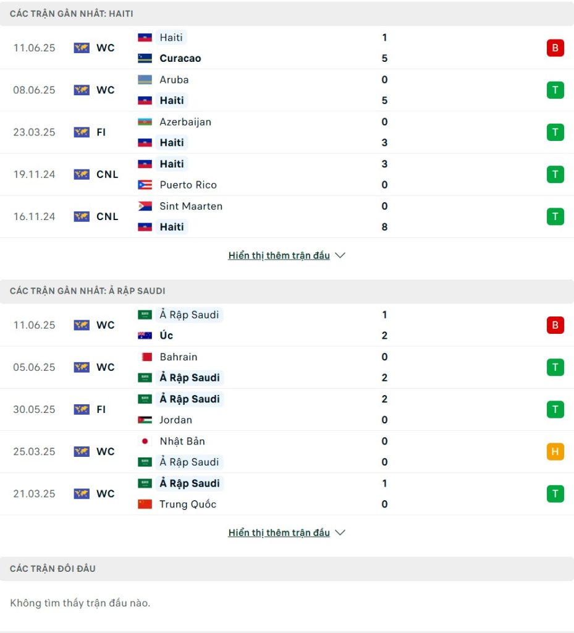Click orange H draw badge for Nhật Bản match
This screenshot has height=633, width=574.
[x=555, y=451]
